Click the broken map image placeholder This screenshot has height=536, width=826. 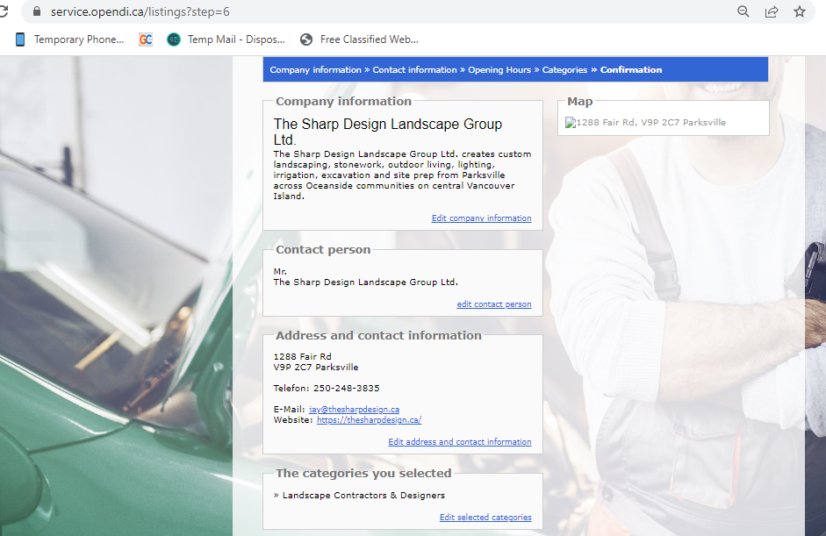645,123
